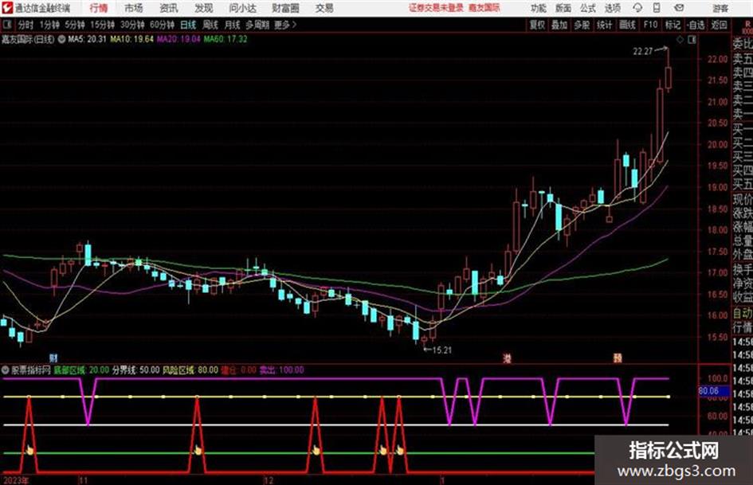Open the mail envelope icon
The height and width of the screenshot is (485, 753).
(x=679, y=8)
